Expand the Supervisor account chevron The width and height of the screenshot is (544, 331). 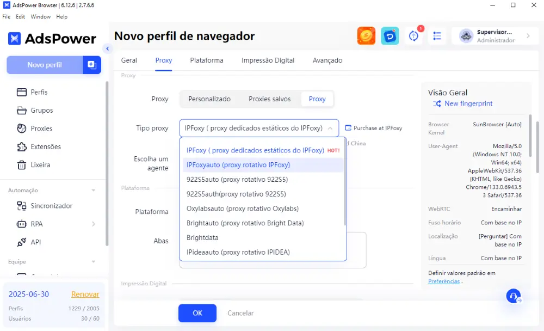528,36
